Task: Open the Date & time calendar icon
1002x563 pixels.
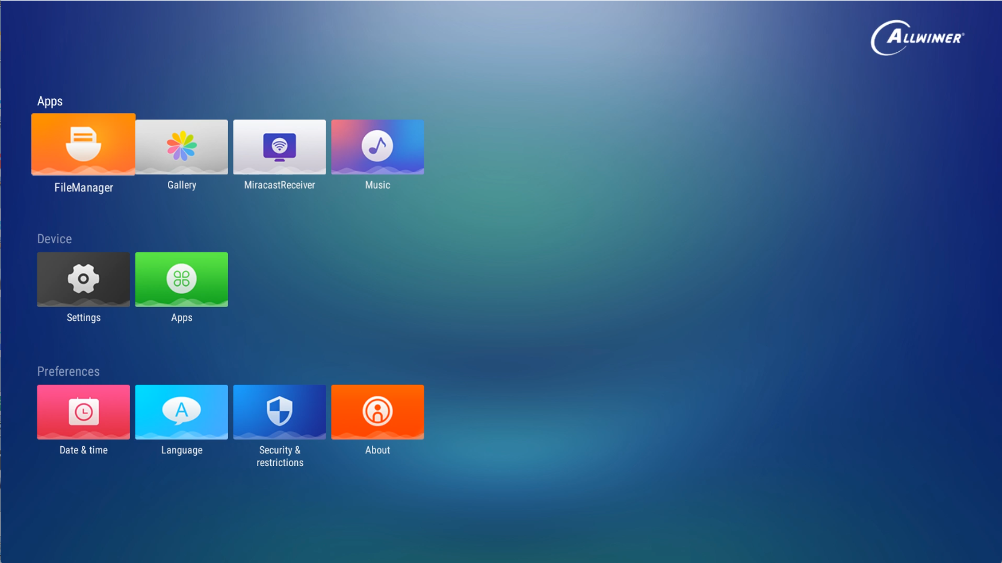Action: (x=83, y=412)
